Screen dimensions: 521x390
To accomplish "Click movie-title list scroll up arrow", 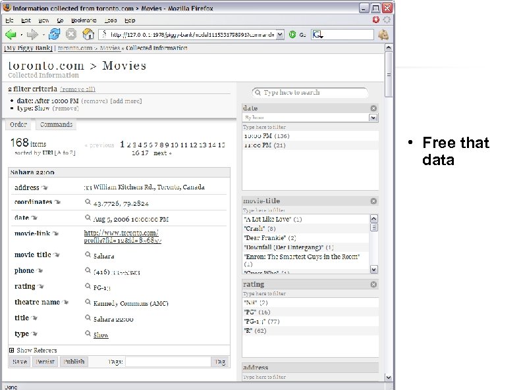I will click(374, 218).
